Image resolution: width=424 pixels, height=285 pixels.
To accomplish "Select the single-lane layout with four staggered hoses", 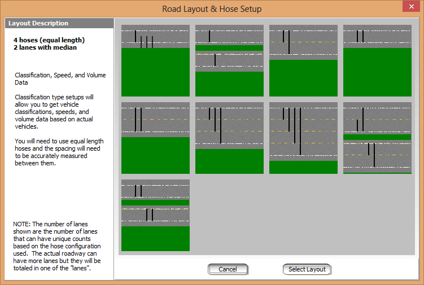I will coord(155,60).
